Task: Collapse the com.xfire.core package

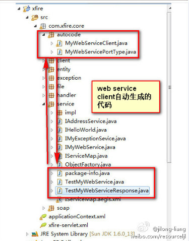Action: tap(35, 26)
